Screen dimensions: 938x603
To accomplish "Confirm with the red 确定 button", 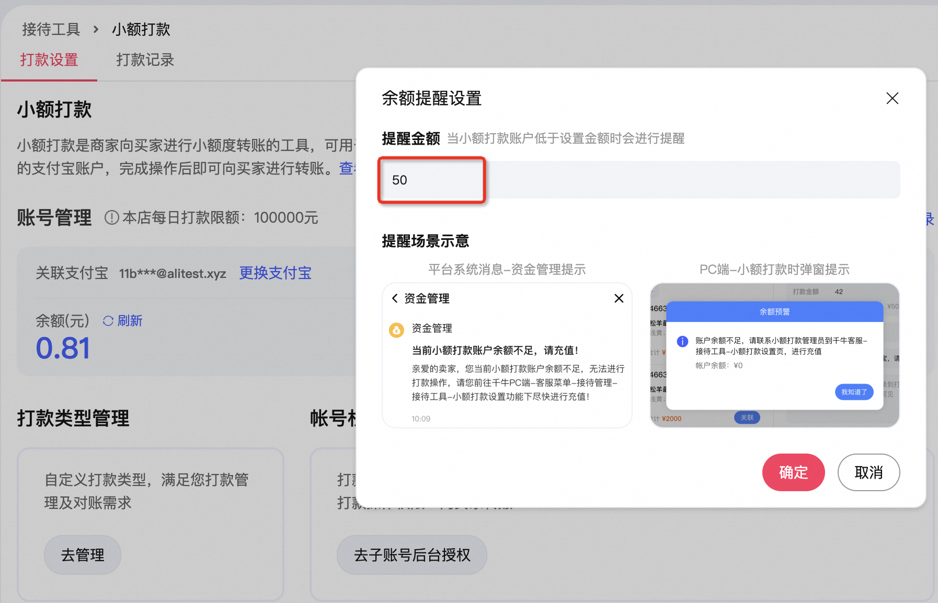I will pyautogui.click(x=793, y=472).
